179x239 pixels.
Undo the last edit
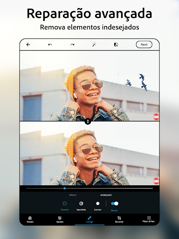point(50,45)
